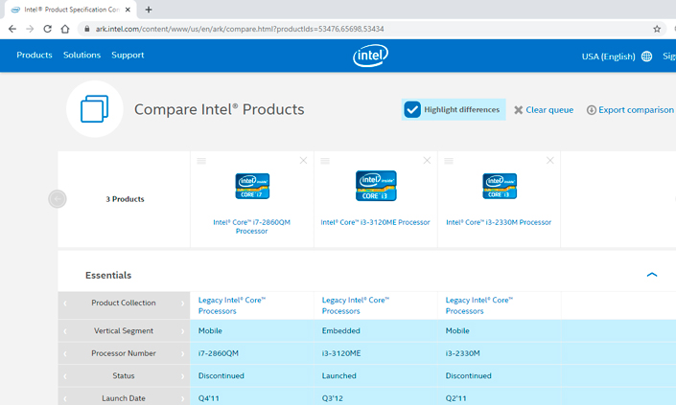Open Intel Core i7-2860QM Processor link
Viewport: 676px width, 405px height.
[x=252, y=226]
